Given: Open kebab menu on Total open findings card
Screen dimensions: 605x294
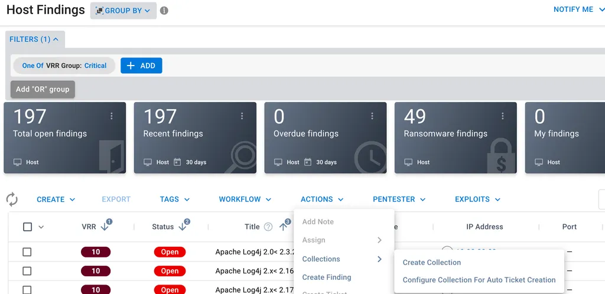Looking at the screenshot, I should tap(112, 116).
